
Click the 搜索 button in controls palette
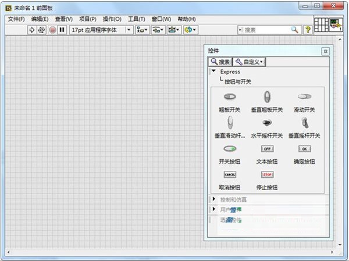pyautogui.click(x=220, y=62)
